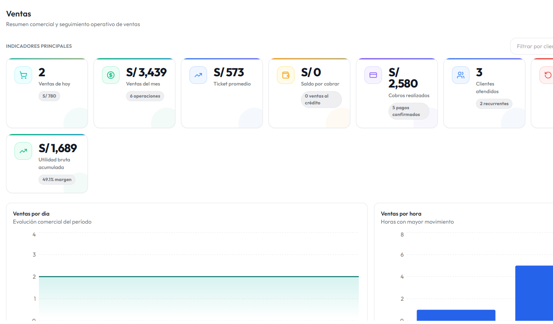
Task: Click the wallet icon on Saldo por cobrar
Action: coord(286,75)
